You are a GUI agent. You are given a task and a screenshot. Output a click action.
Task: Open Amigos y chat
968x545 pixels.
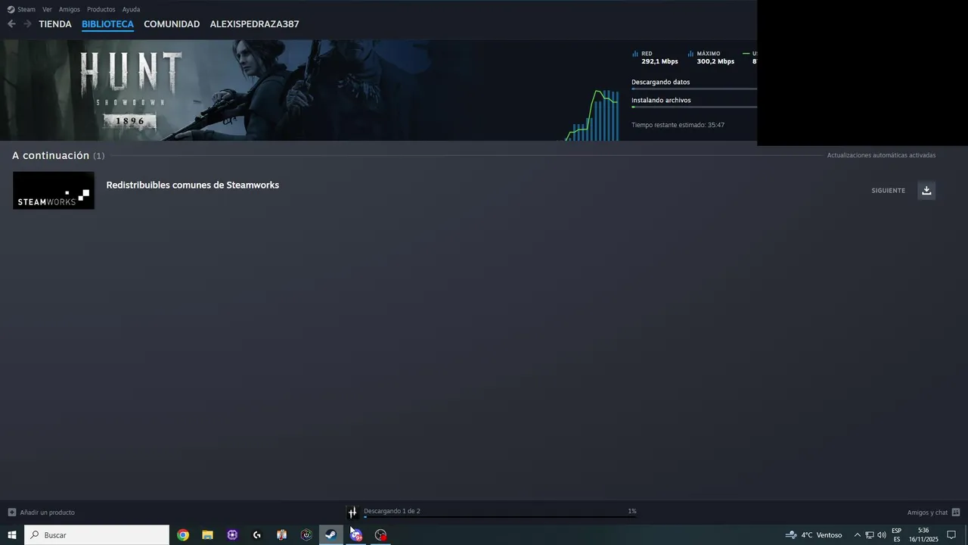pos(927,512)
